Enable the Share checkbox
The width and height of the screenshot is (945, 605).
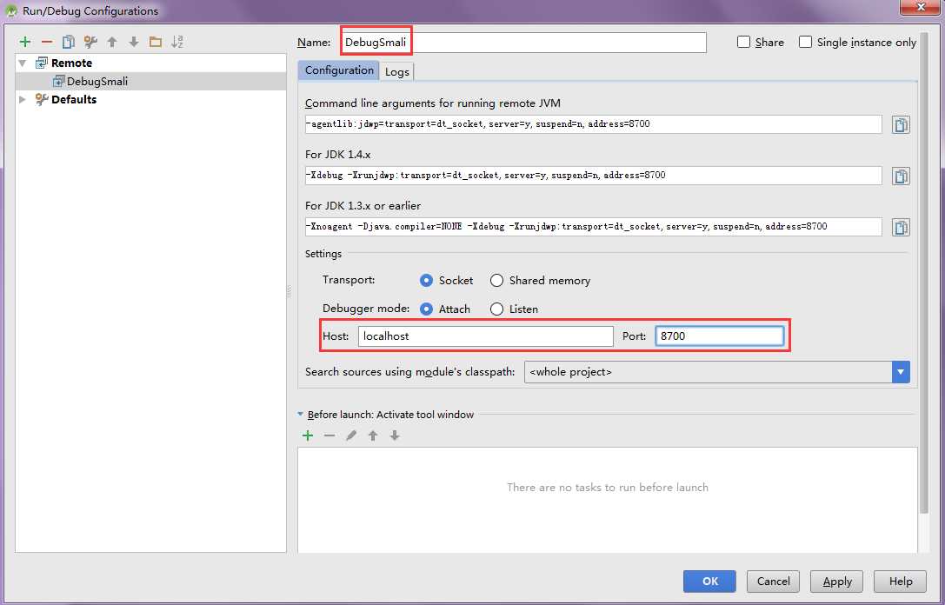[x=743, y=42]
